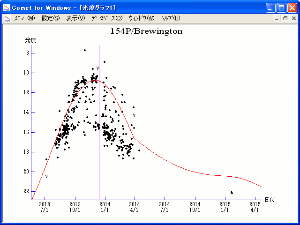Open the メニュー(M) menu
Image resolution: width=300 pixels, height=225 pixels.
pos(24,18)
